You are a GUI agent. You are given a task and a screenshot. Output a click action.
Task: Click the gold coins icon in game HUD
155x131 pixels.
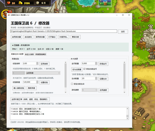click(x=20, y=3)
